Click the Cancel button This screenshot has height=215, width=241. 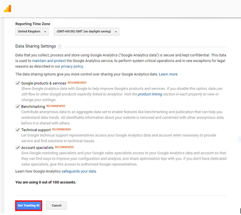coord(57,205)
